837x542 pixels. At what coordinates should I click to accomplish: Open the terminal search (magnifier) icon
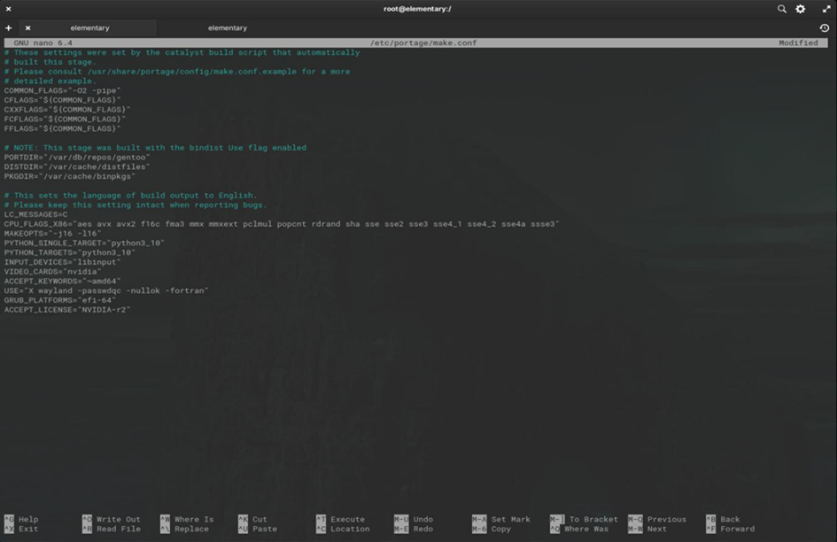pyautogui.click(x=782, y=9)
